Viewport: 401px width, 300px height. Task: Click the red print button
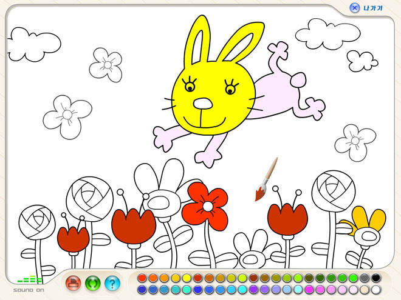tap(74, 282)
